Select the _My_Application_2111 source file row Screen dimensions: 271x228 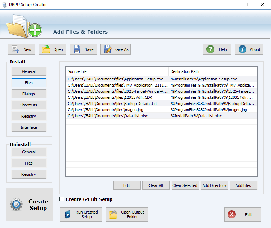(117, 85)
